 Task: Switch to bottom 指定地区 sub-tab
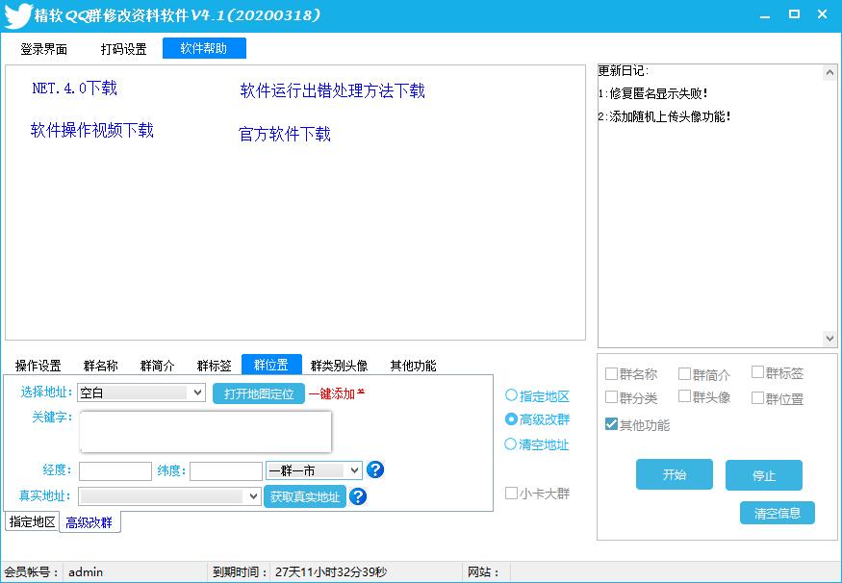[x=32, y=521]
